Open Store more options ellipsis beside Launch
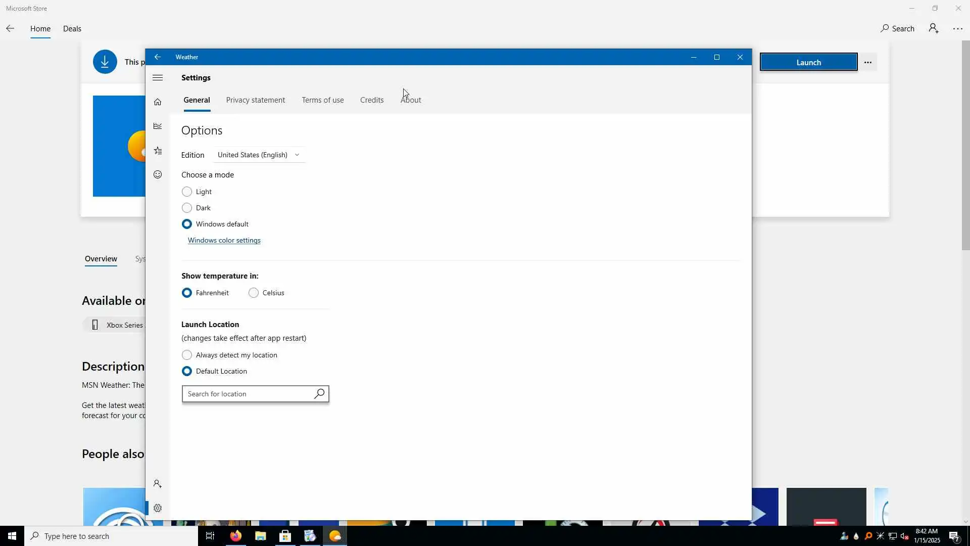Viewport: 970px width, 546px height. point(868,63)
